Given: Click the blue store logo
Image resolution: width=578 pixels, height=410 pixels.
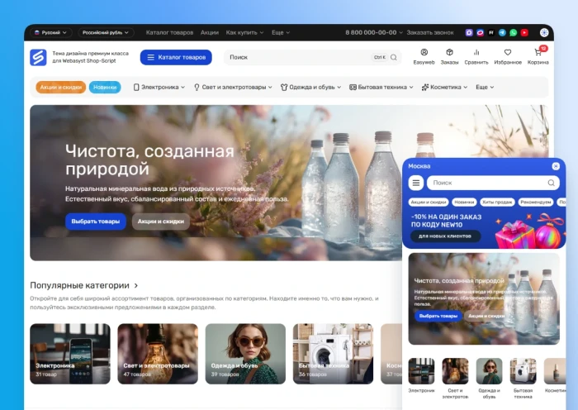Looking at the screenshot, I should tap(38, 57).
